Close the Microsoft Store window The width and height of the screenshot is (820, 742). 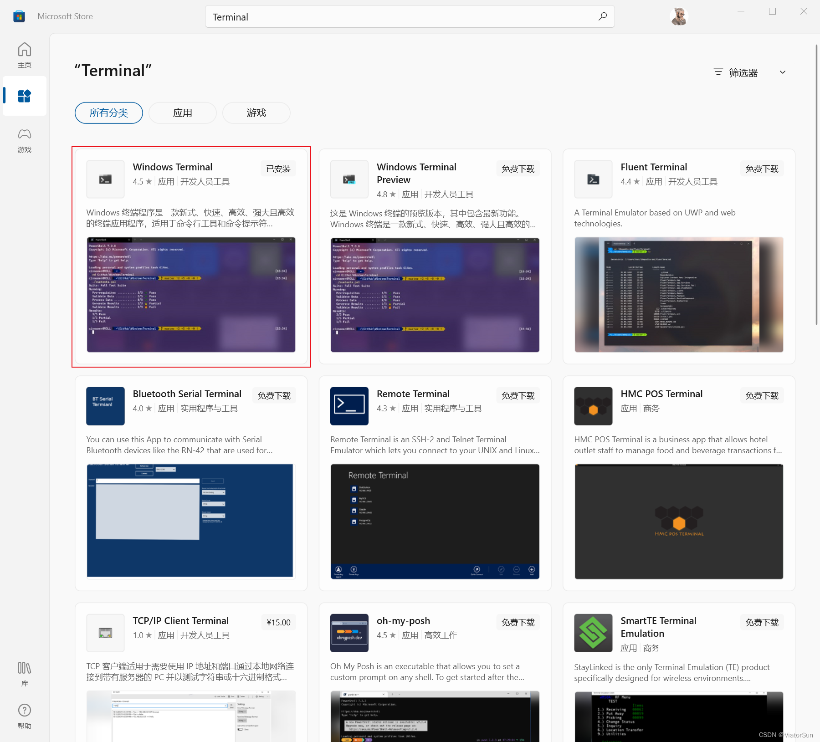pyautogui.click(x=804, y=11)
